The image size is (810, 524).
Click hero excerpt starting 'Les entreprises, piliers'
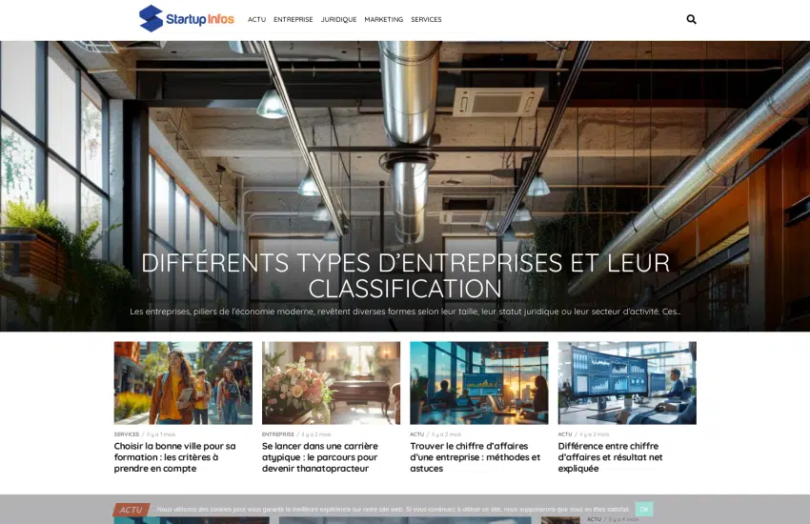click(405, 312)
